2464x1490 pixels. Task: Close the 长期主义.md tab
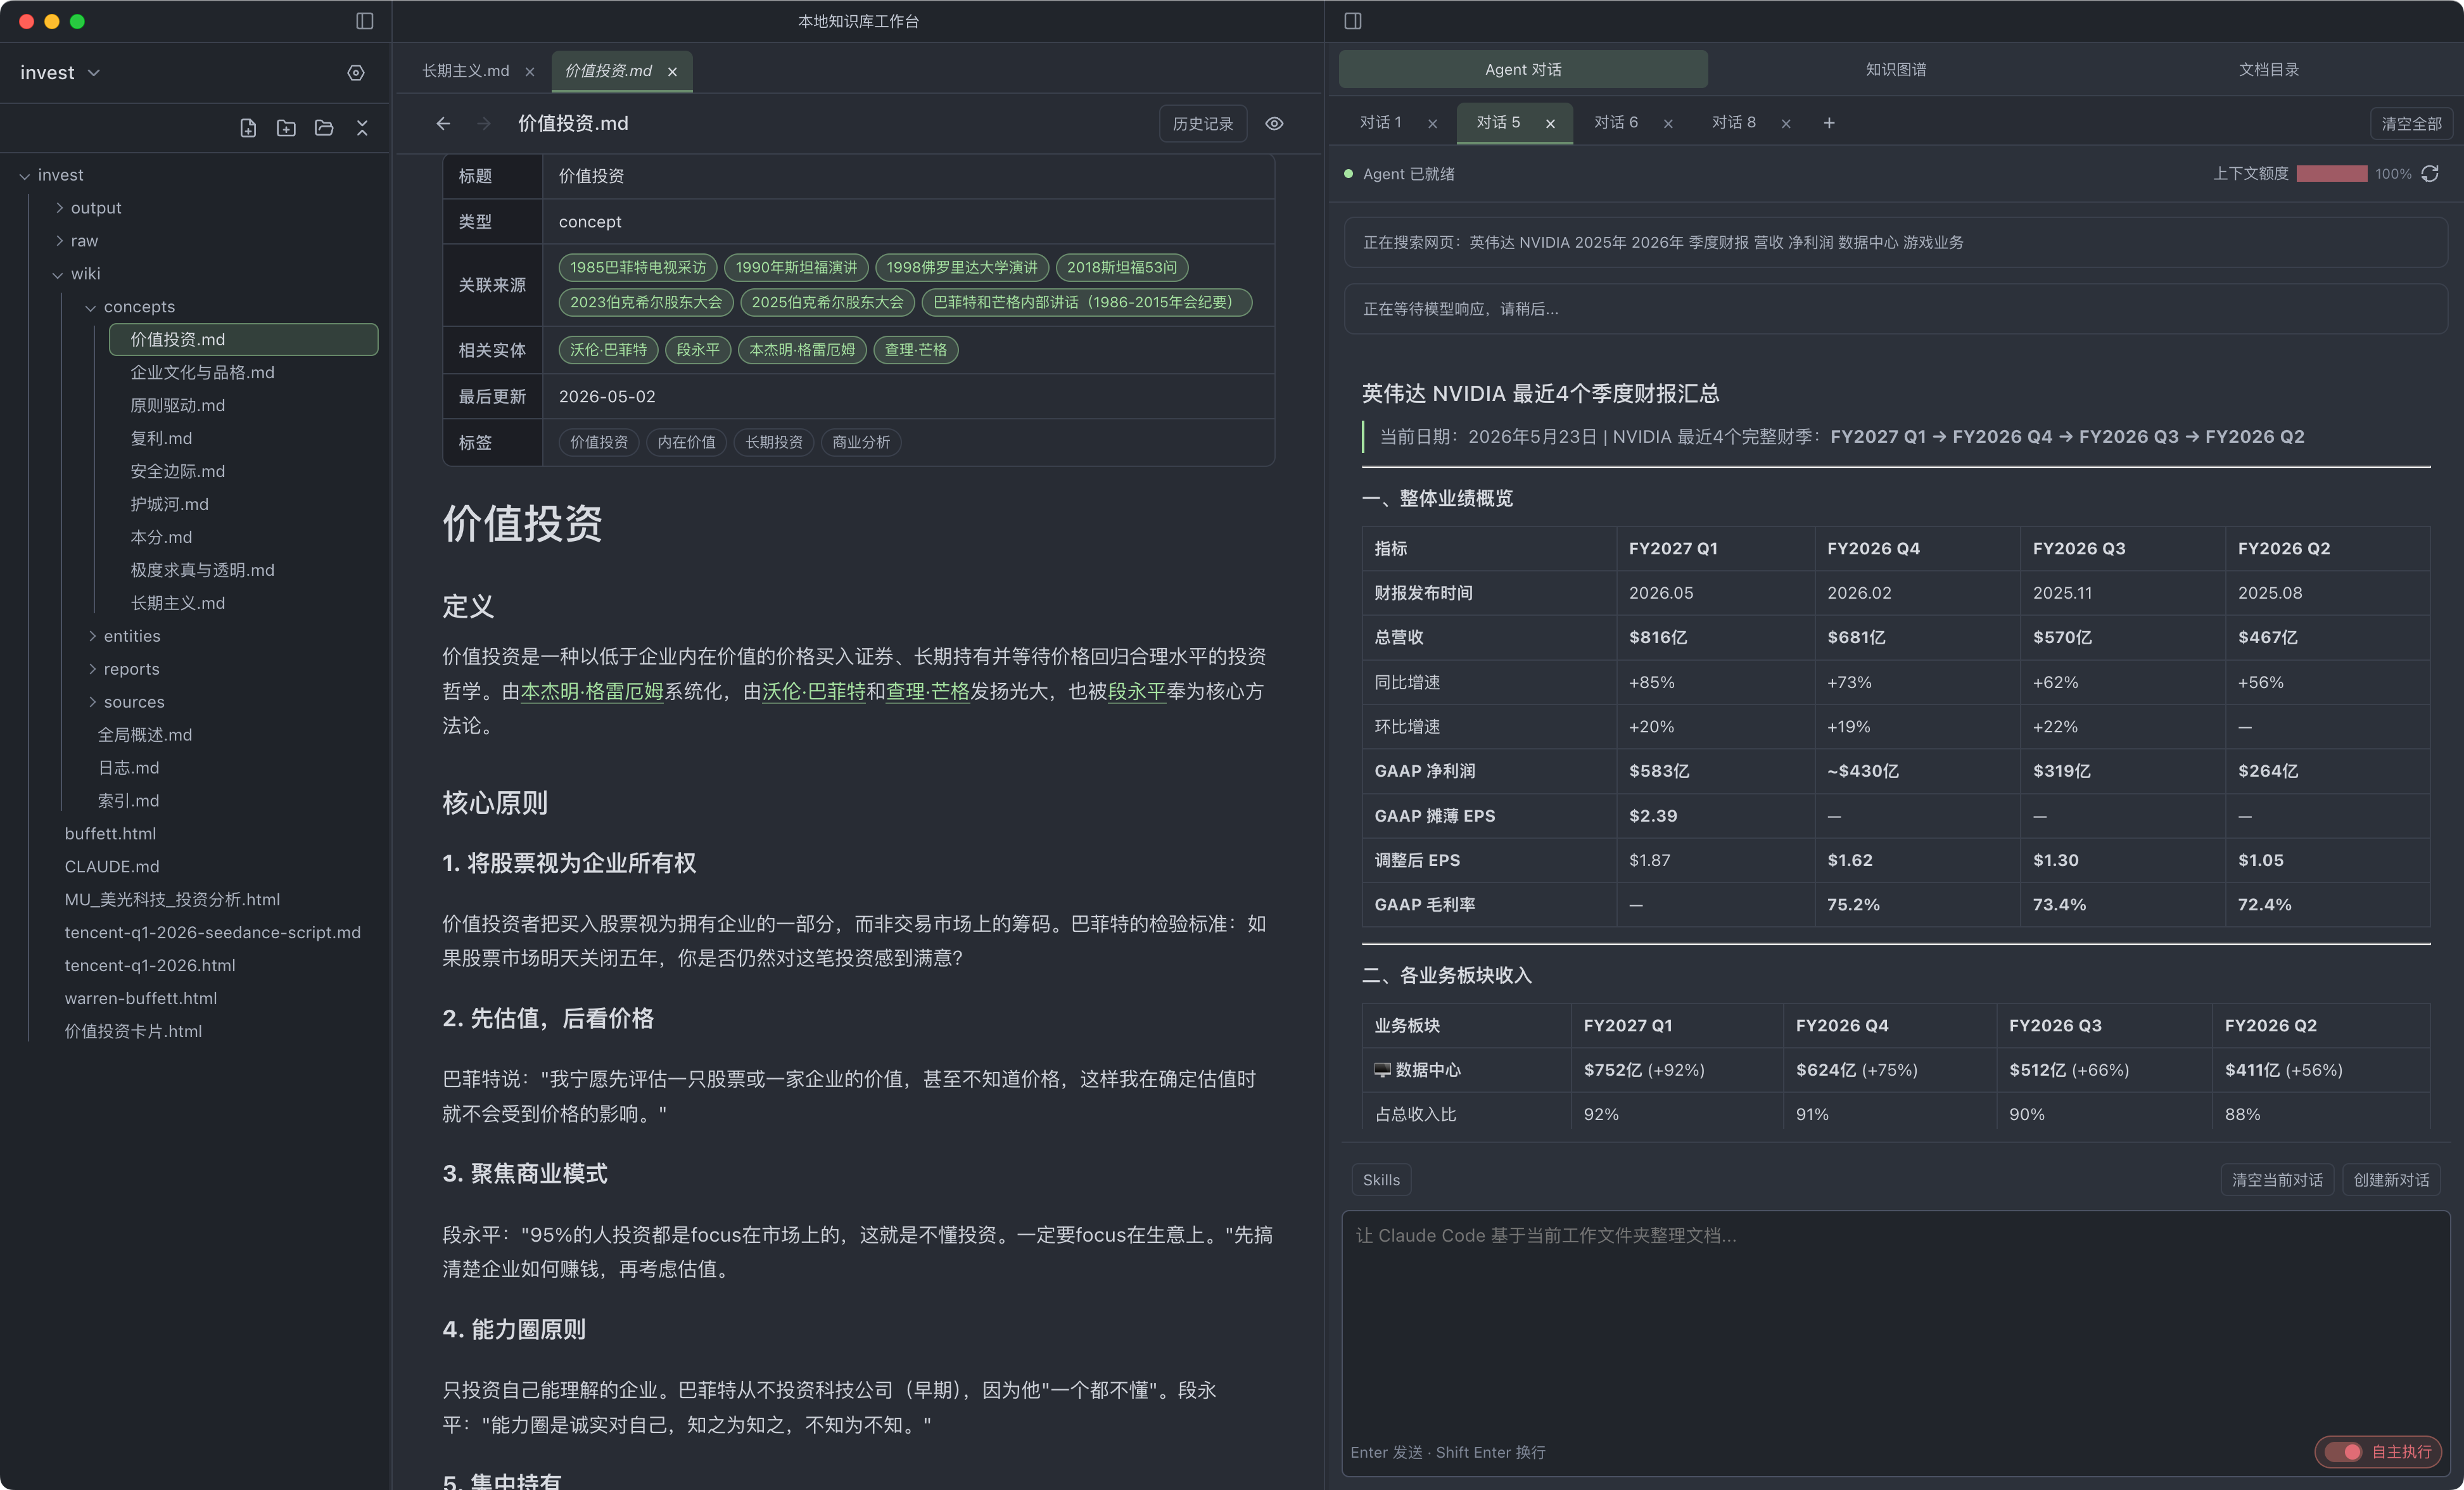point(530,72)
